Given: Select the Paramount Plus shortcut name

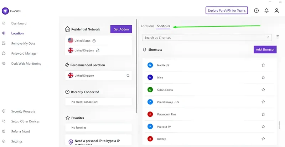Looking at the screenshot, I should (x=166, y=114).
